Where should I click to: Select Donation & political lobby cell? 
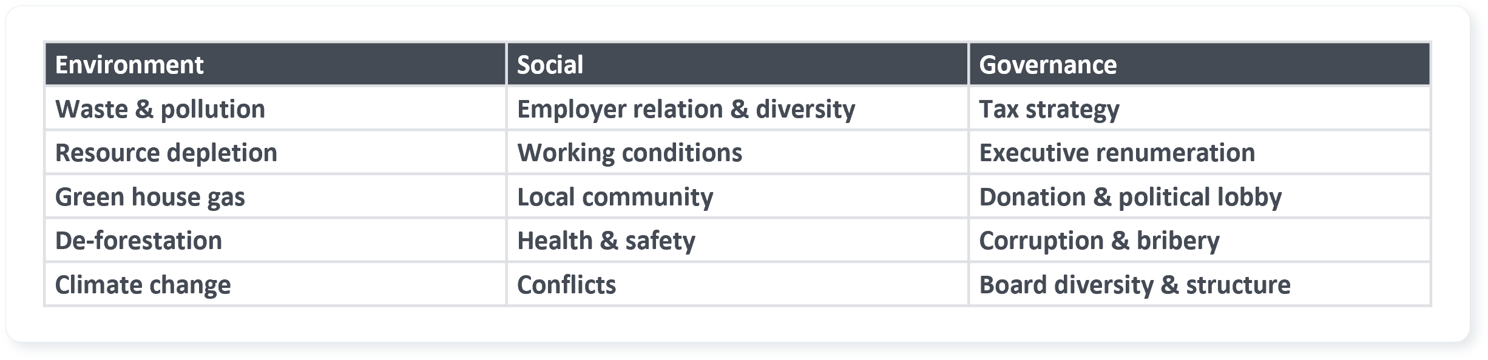click(1200, 196)
